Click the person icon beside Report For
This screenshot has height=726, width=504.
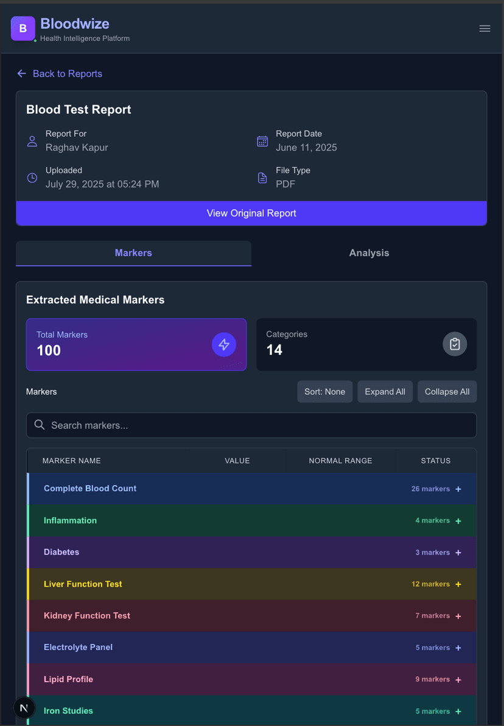pyautogui.click(x=32, y=141)
